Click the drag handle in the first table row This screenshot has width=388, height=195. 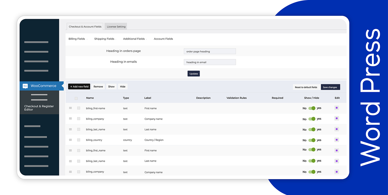71,108
